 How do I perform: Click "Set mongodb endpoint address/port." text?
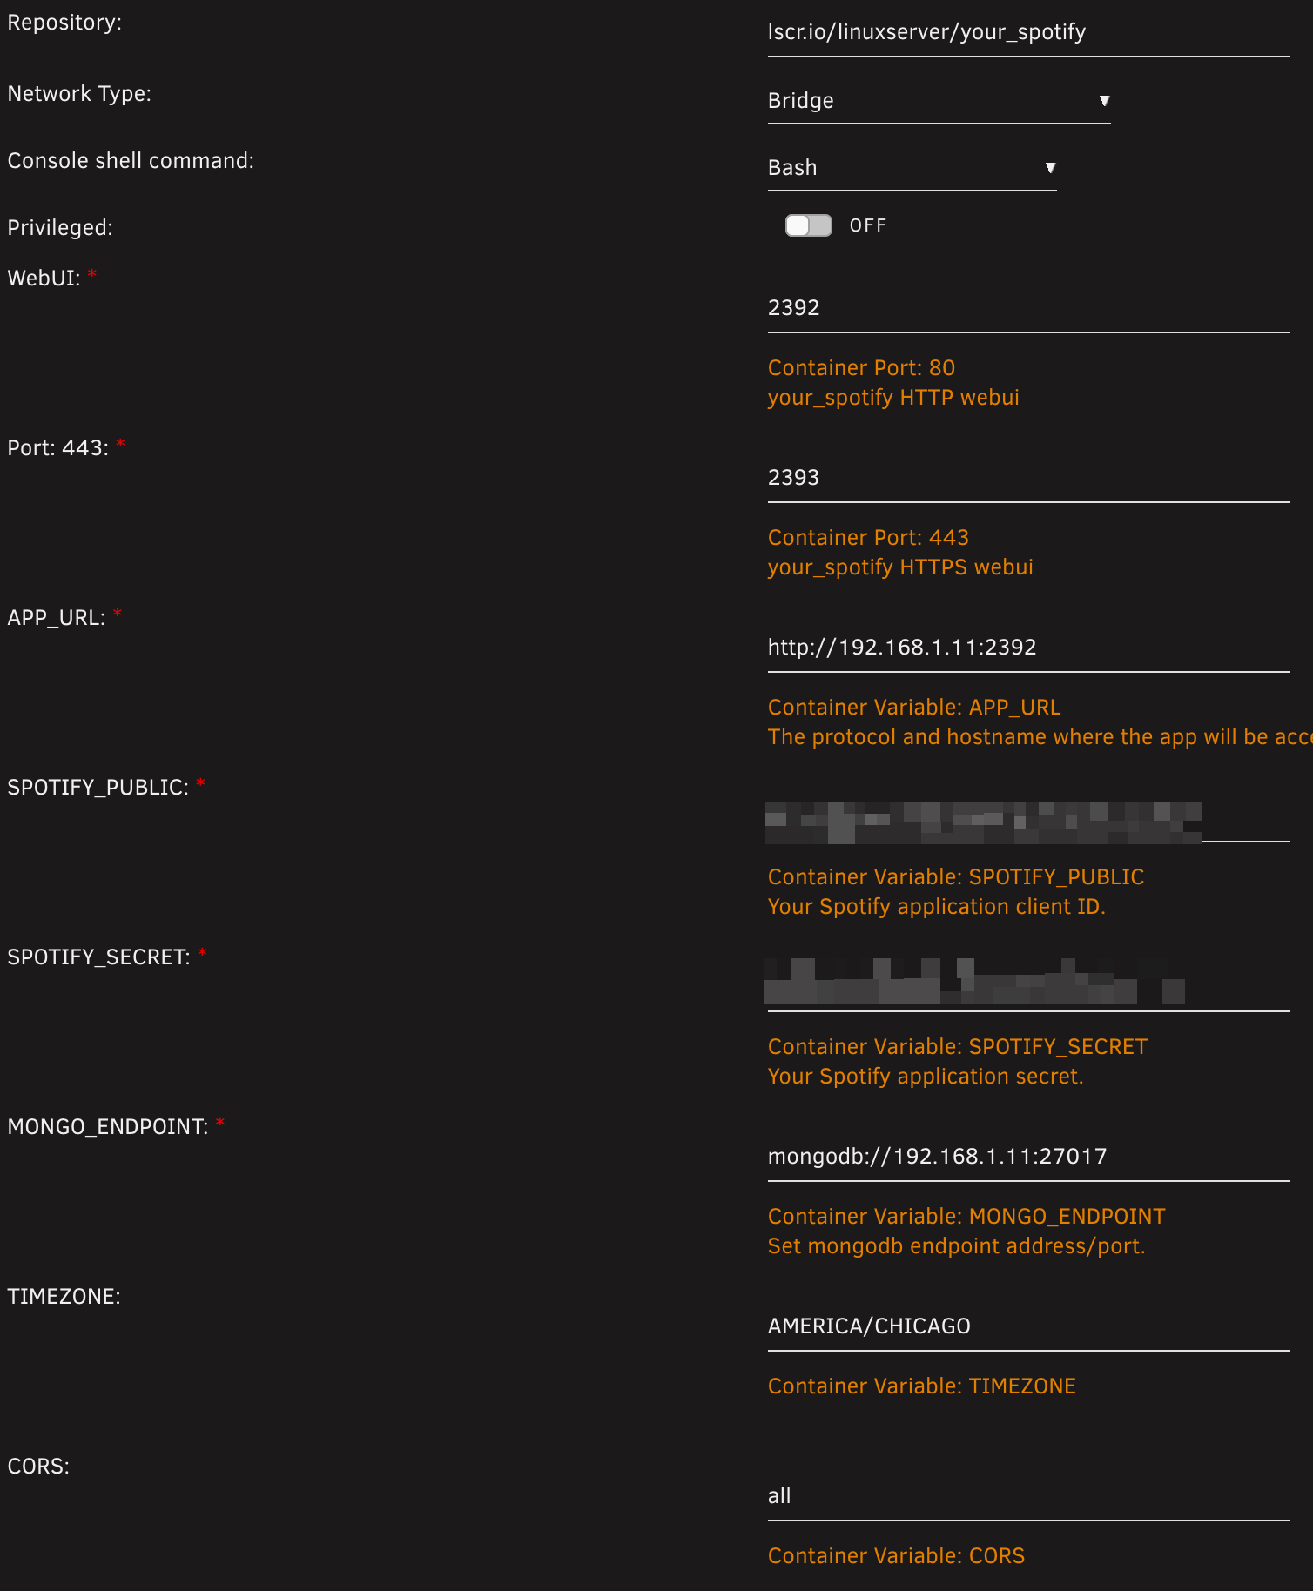[x=957, y=1246]
